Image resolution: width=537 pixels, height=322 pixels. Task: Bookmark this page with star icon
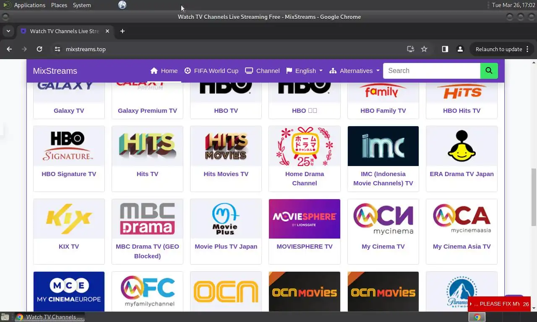[x=424, y=49]
